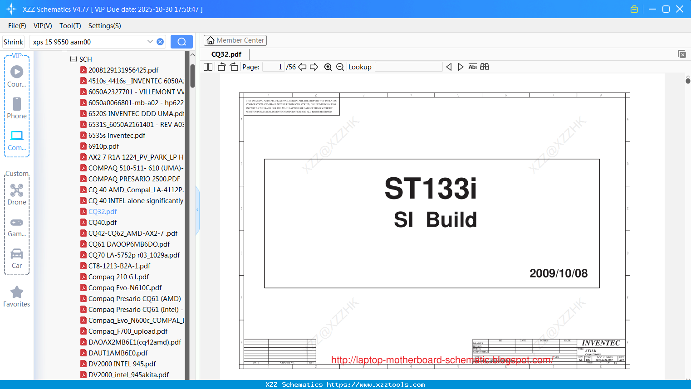Screen dimensions: 691x389
Task: Collapse the file tree panel handle
Action: pos(197,210)
